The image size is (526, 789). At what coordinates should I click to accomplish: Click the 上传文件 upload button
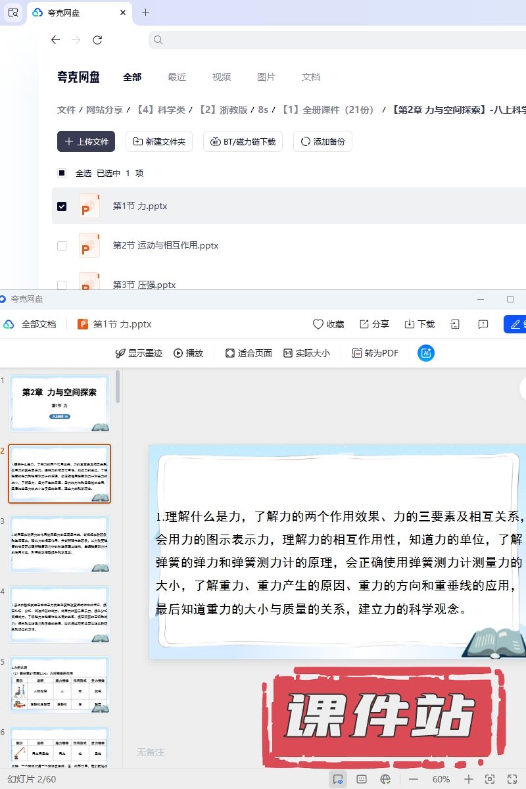86,141
